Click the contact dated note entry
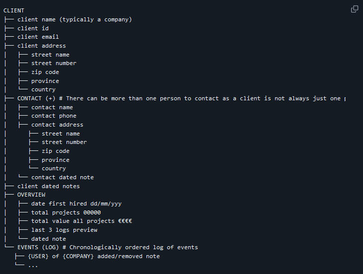Screen dimensions: 363x274 tap(63, 177)
